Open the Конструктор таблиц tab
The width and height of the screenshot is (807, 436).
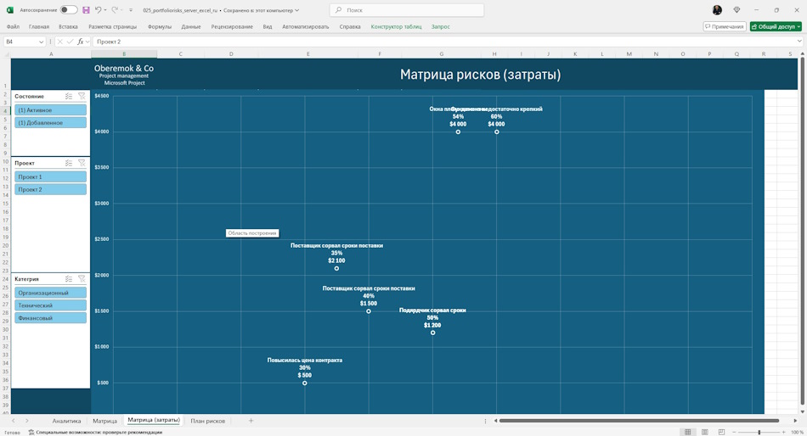396,27
